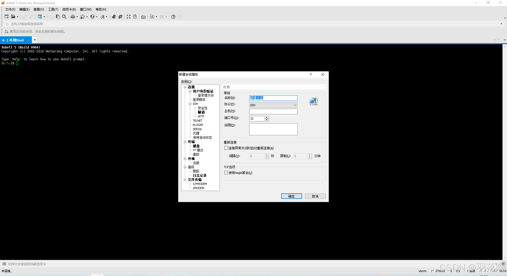Launch Xftp from the swirl icon
This screenshot has width=507, height=276.
click(114, 17)
